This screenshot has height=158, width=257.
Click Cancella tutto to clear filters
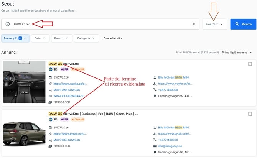(112, 38)
